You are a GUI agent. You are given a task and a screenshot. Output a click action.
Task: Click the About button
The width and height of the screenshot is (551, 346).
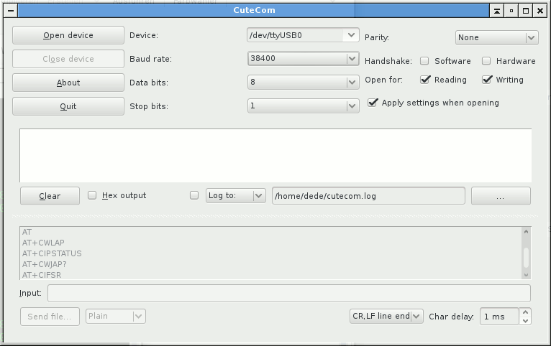pos(68,83)
